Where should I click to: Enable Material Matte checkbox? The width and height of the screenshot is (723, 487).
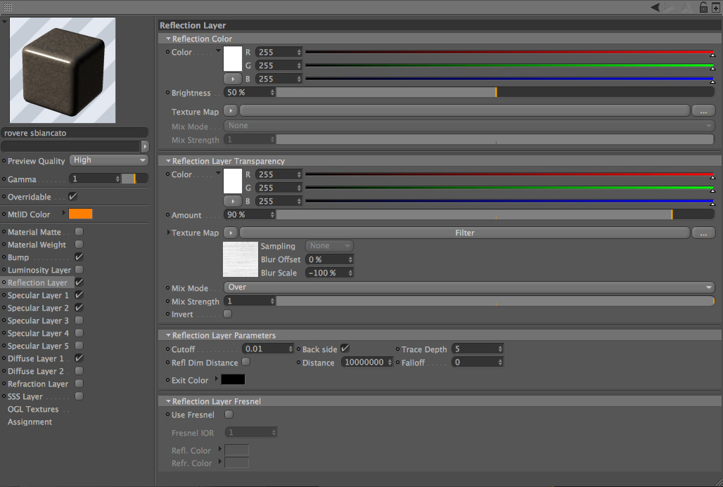(x=79, y=231)
